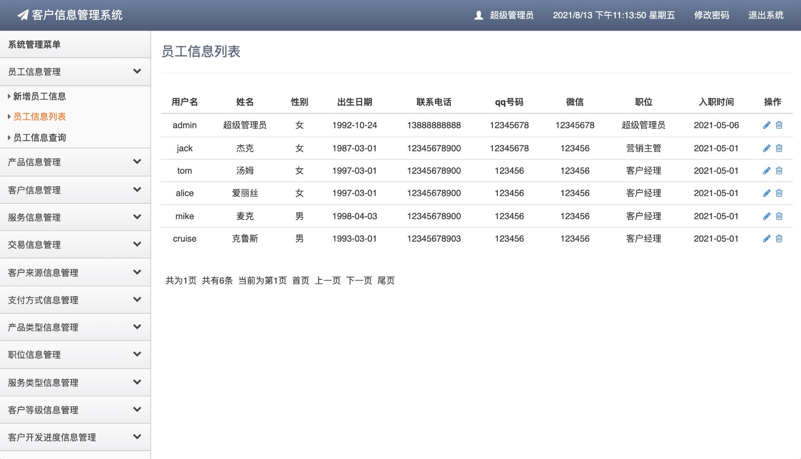The image size is (801, 459).
Task: Click hire date 2021-05-06
Action: [716, 125]
